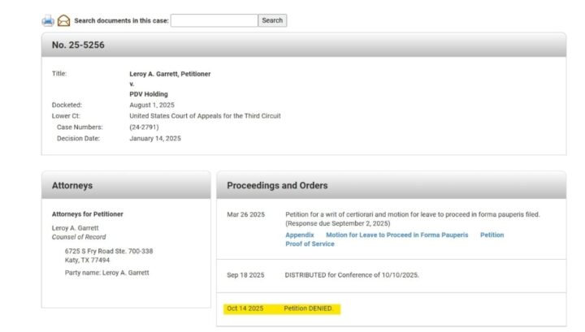Click the lower court case number (24-2791)
The image size is (585, 332).
[143, 127]
